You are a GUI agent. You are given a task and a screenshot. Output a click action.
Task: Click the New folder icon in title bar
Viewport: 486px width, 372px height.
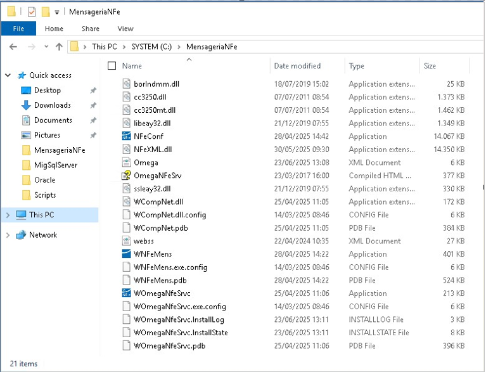[46, 12]
